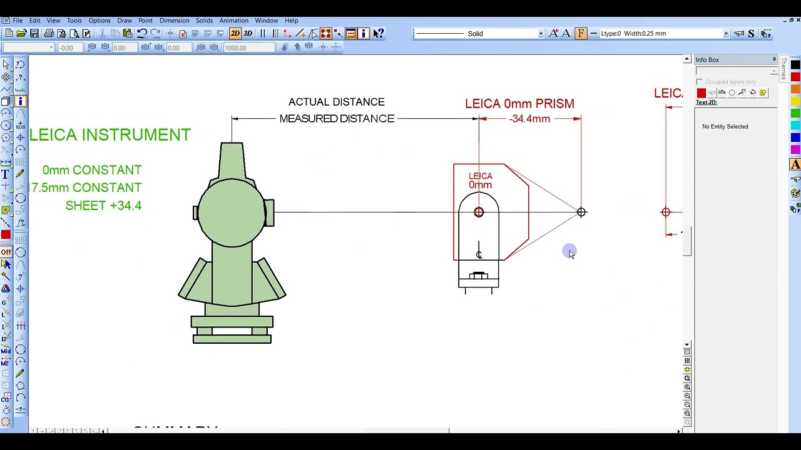The image size is (801, 450).
Task: Click the red fill color tool in left toolbar
Action: pyautogui.click(x=6, y=235)
